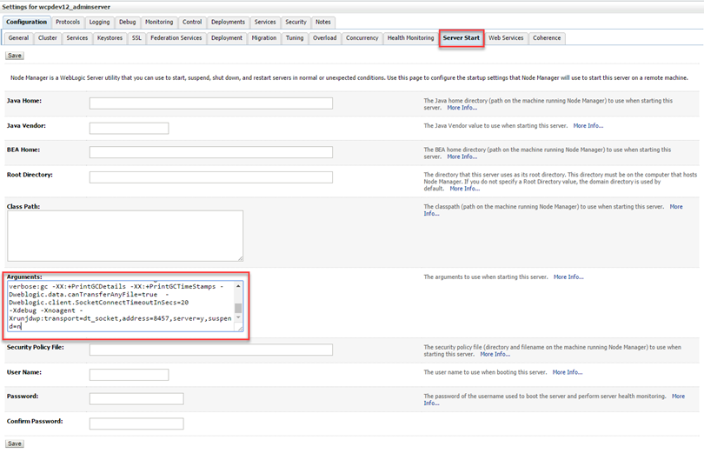704x460 pixels.
Task: Open More Info link for Password
Action: click(679, 397)
